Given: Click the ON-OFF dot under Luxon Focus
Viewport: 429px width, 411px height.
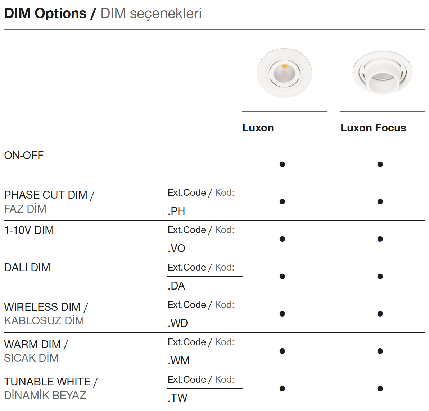Looking at the screenshot, I should 380,164.
